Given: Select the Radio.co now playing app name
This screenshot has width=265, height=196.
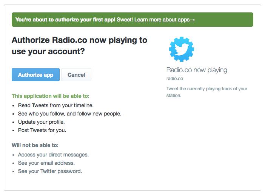Looking at the screenshot, I should 197,70.
